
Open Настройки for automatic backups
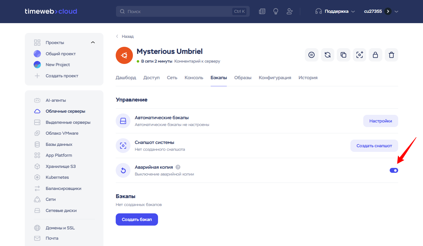[x=380, y=121]
